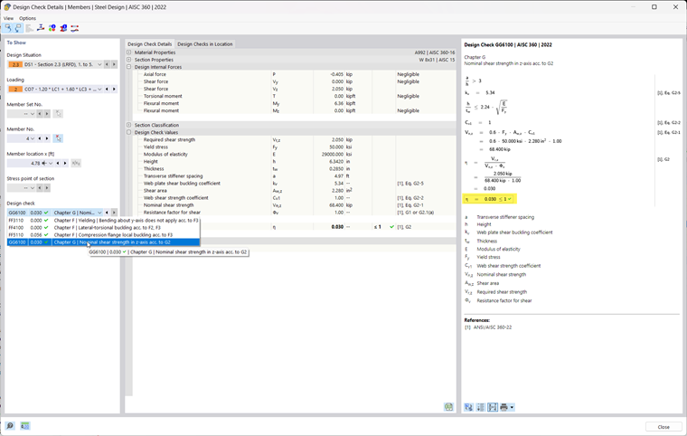Open the Member Set No. dropdown
The image size is (687, 436).
pyautogui.click(x=32, y=114)
